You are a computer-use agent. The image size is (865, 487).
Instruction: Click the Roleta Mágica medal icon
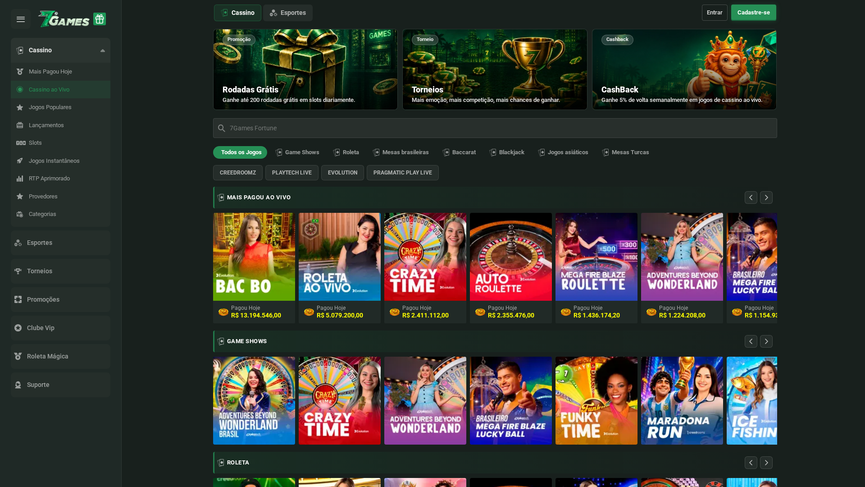tap(18, 357)
